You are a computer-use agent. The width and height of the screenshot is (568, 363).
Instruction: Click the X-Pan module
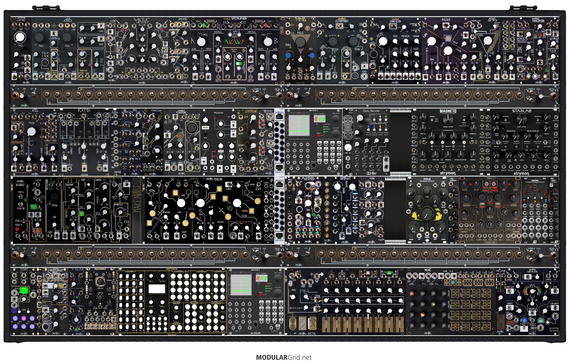(x=372, y=210)
